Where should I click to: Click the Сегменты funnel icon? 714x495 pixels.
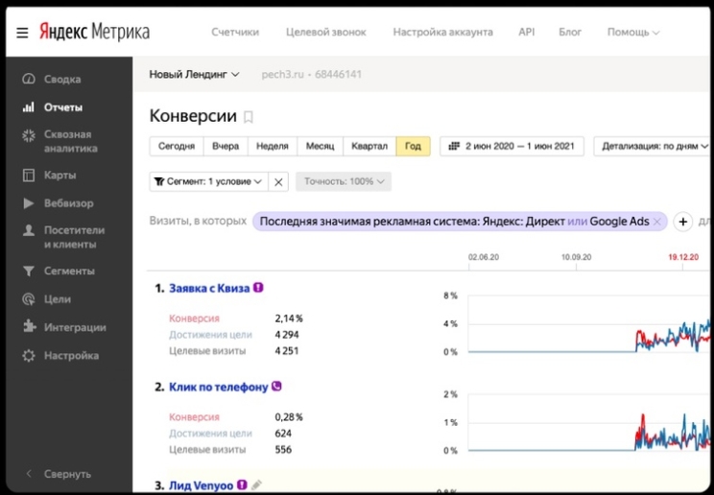[x=29, y=271]
